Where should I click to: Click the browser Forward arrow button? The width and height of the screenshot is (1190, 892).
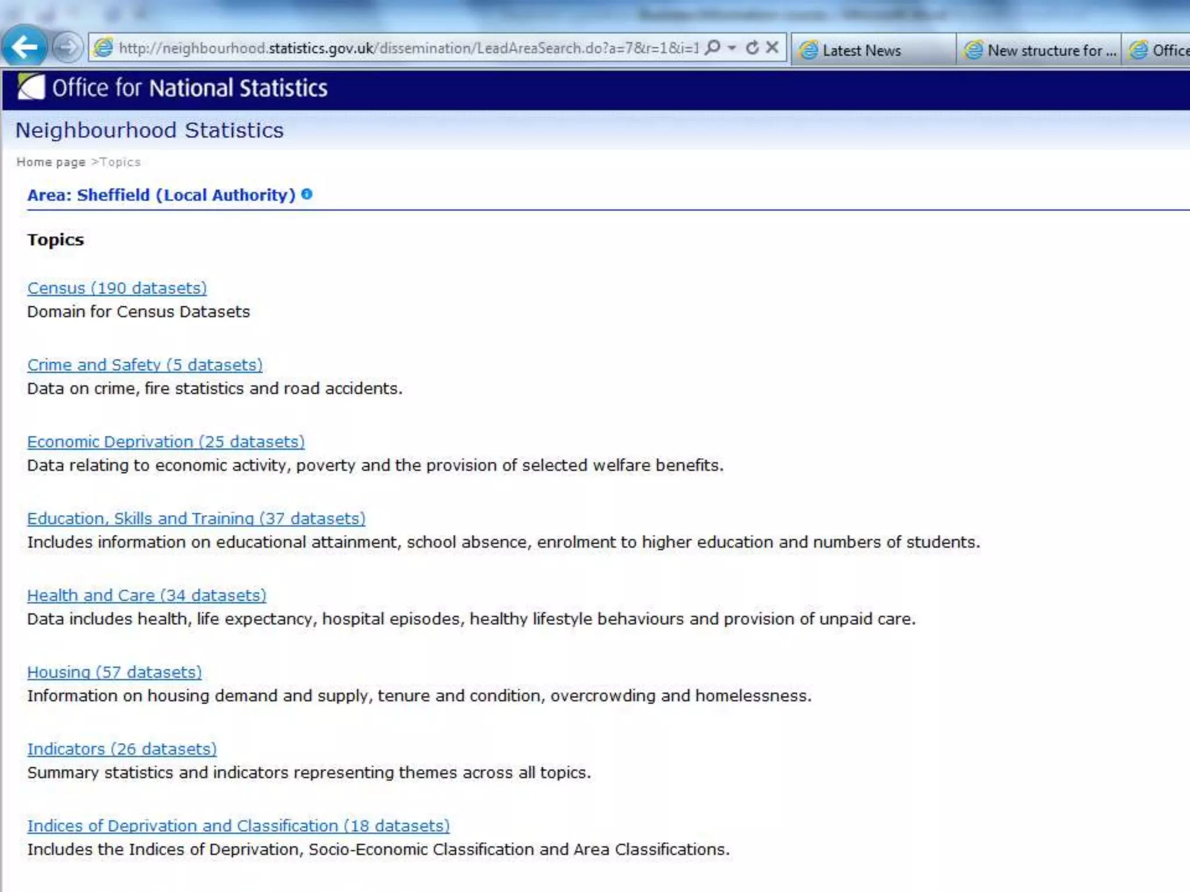point(67,48)
